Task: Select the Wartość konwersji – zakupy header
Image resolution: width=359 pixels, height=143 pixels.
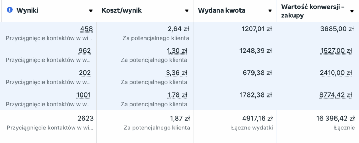Action: [x=313, y=11]
